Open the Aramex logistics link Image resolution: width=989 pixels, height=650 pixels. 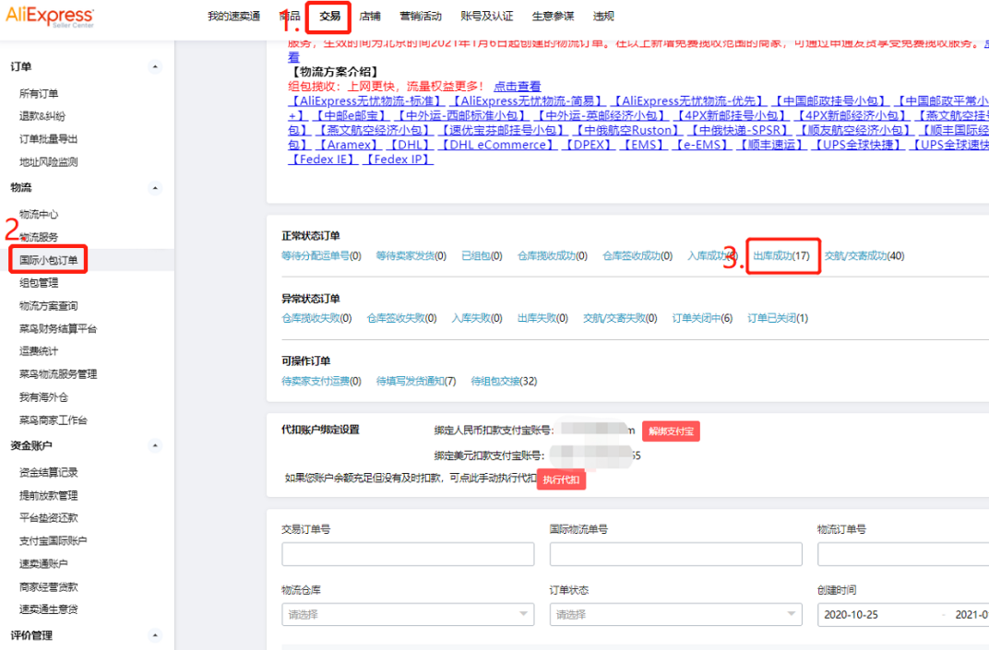[x=348, y=145]
